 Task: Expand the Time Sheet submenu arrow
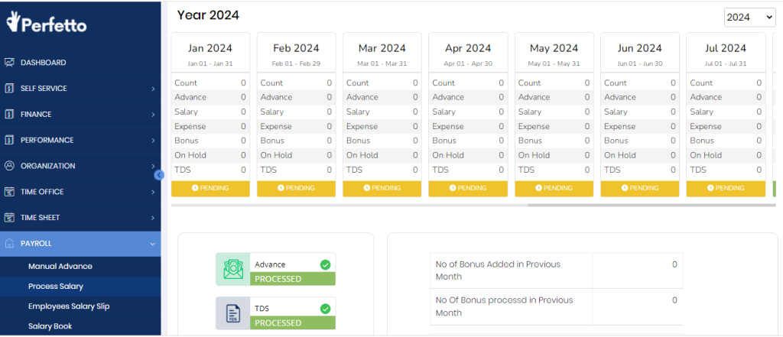(153, 218)
